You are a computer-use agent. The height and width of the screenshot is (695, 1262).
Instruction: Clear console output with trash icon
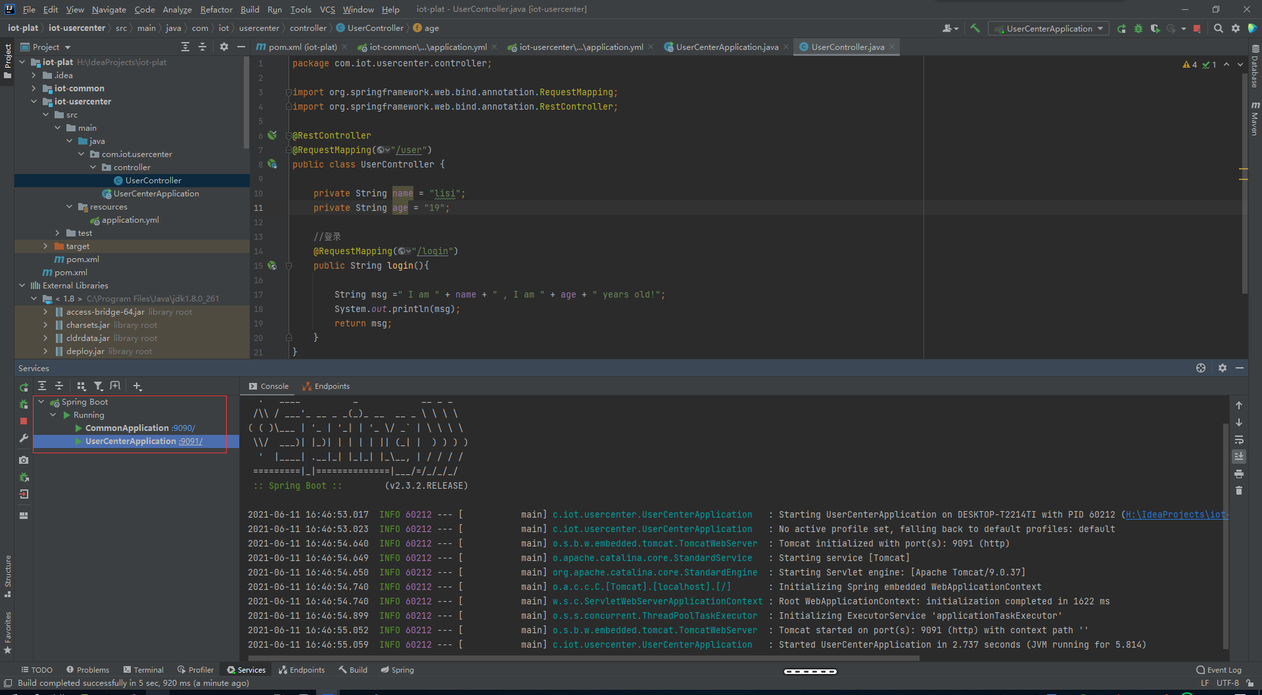1239,491
